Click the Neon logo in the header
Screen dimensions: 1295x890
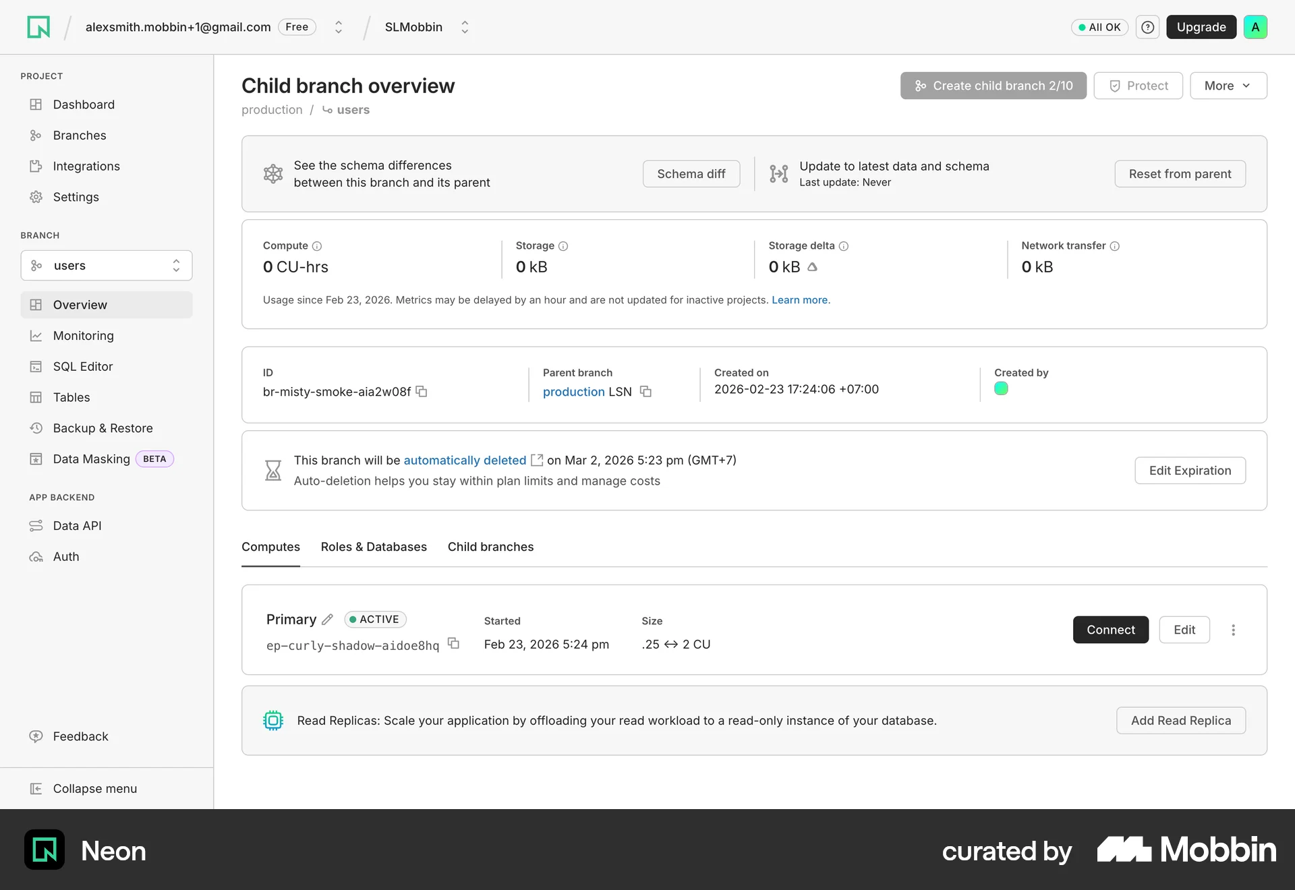click(x=38, y=27)
